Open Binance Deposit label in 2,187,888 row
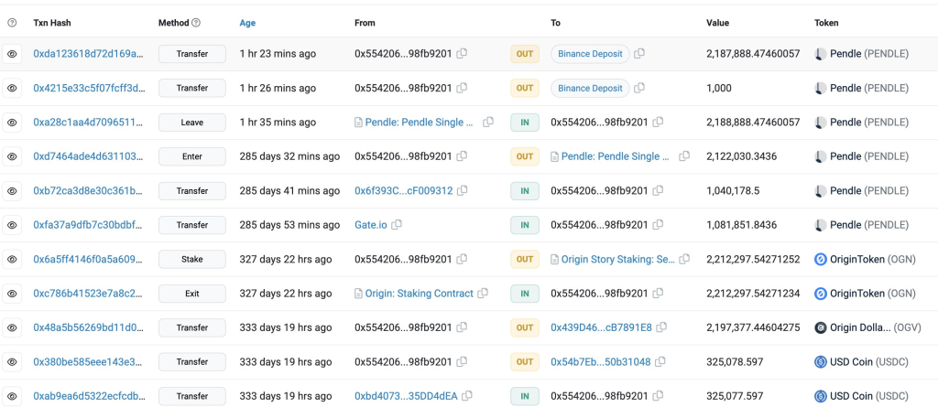The image size is (938, 407). point(591,54)
